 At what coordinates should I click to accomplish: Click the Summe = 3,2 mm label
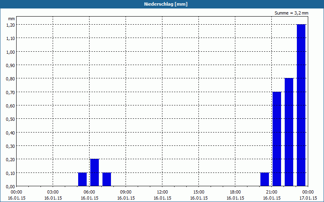(x=291, y=13)
